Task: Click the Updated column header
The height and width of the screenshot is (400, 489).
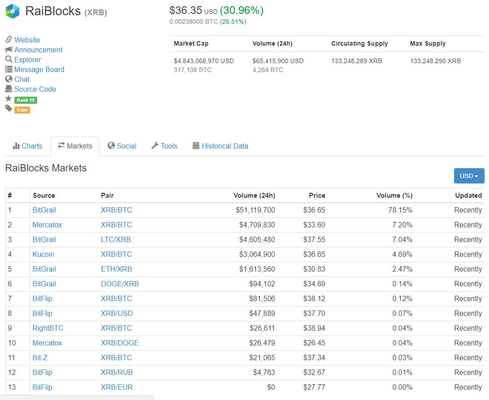Action: [468, 196]
